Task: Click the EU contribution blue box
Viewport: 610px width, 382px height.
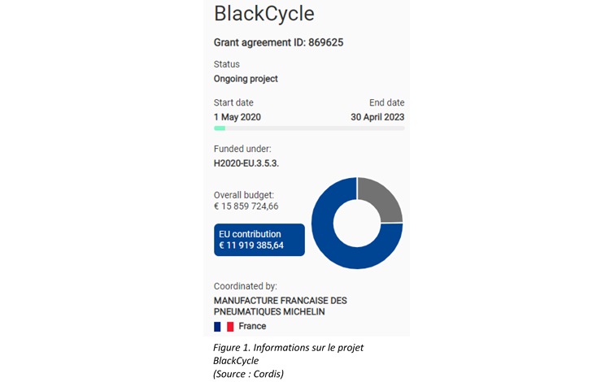Action: coord(259,240)
